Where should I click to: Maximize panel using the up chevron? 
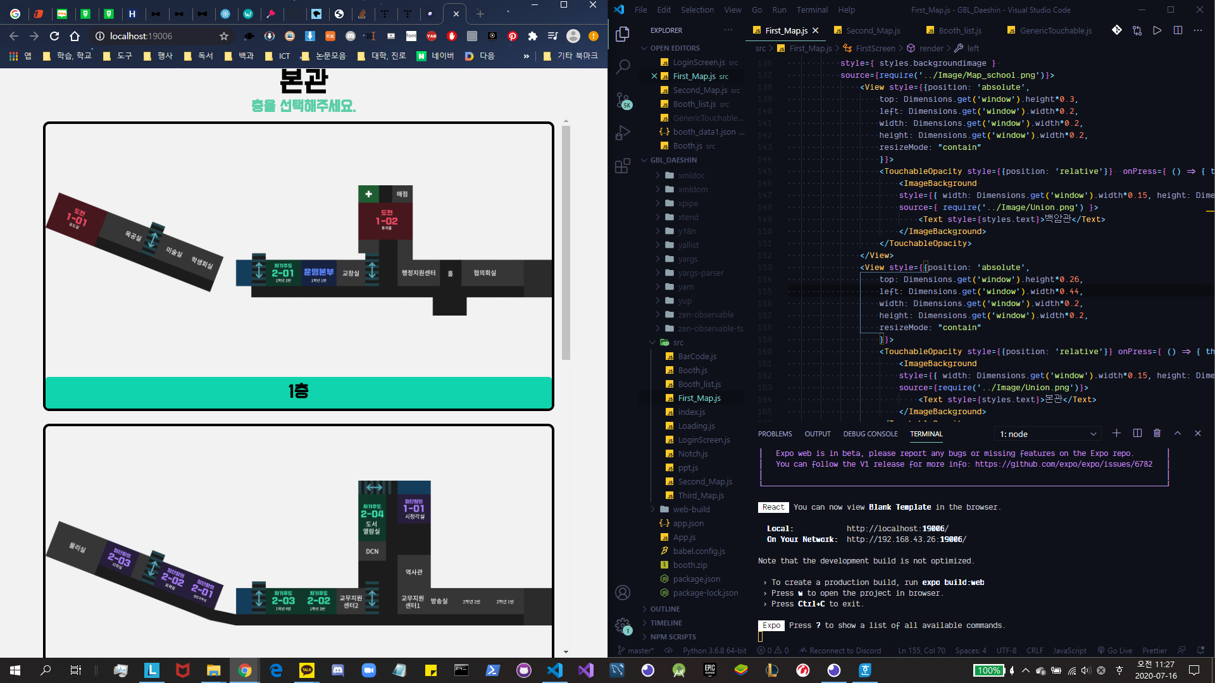click(x=1178, y=433)
